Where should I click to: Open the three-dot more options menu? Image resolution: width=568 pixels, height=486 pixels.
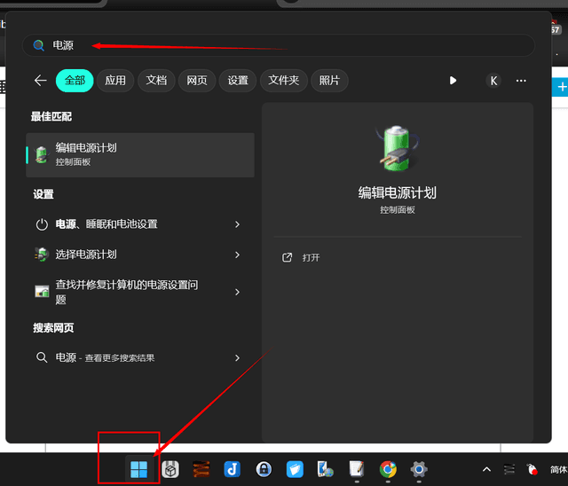click(x=521, y=81)
